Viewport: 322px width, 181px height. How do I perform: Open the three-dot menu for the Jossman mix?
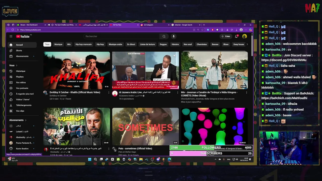[247, 93]
